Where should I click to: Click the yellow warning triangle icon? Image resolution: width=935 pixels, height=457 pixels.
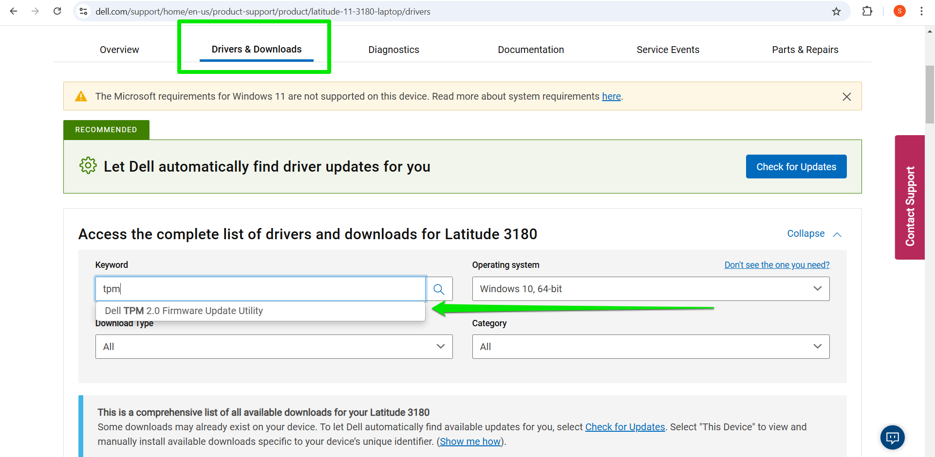tap(81, 96)
